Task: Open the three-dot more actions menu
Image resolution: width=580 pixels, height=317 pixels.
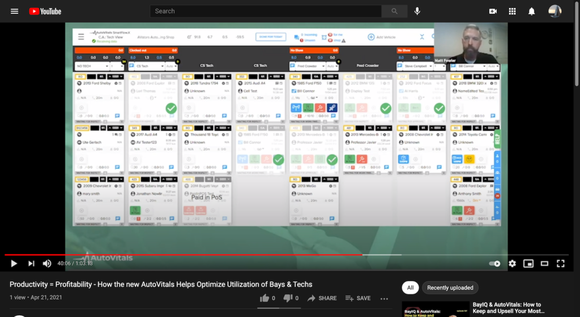Action: coord(385,298)
